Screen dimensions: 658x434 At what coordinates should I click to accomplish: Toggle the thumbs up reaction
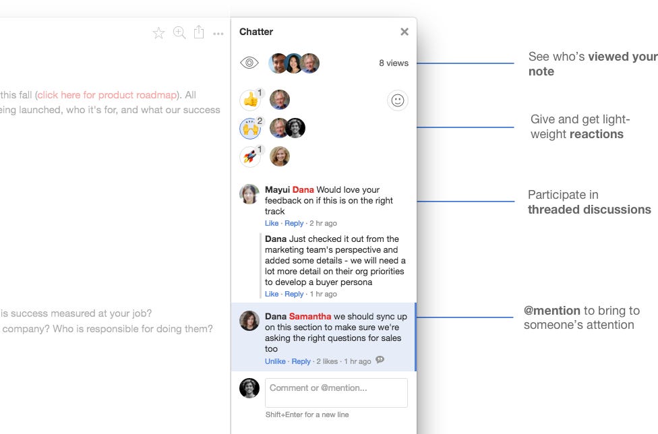click(x=251, y=100)
